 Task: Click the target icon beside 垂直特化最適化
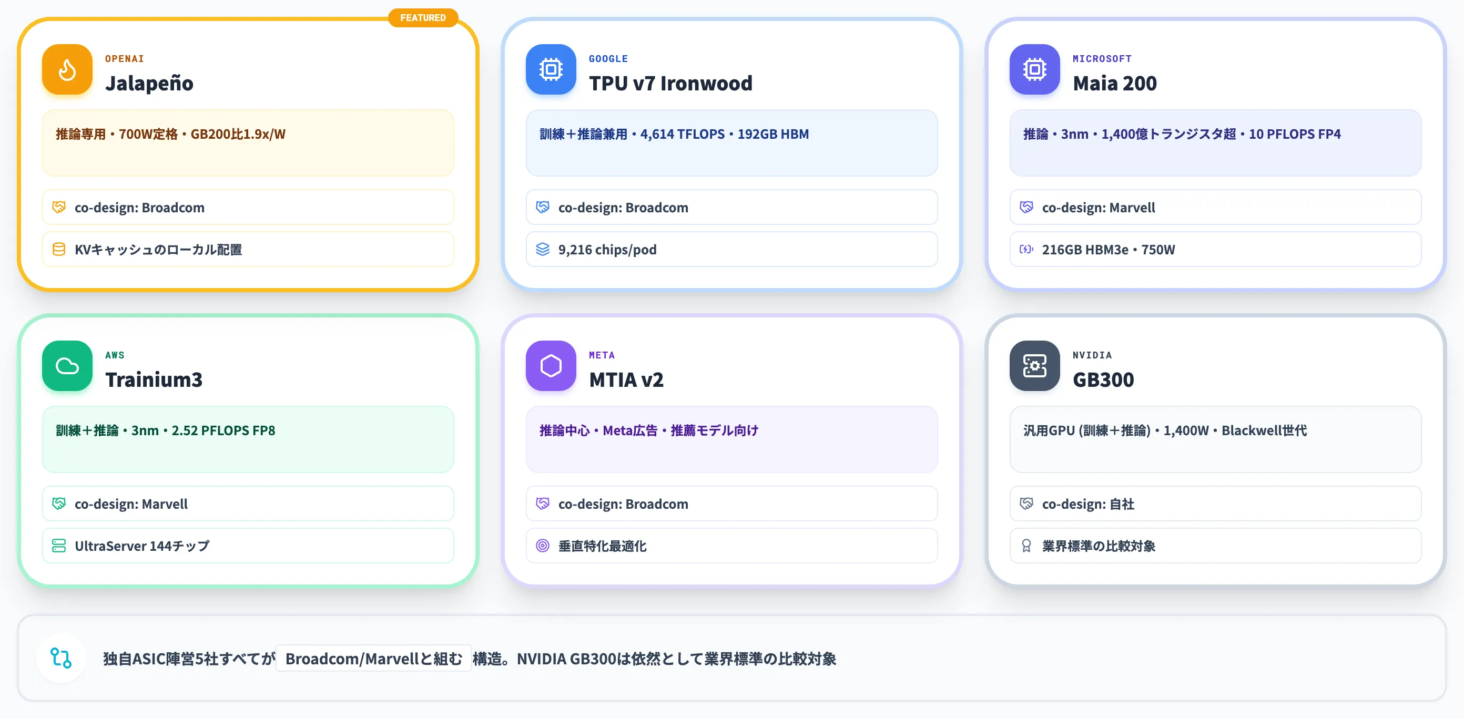(x=543, y=546)
